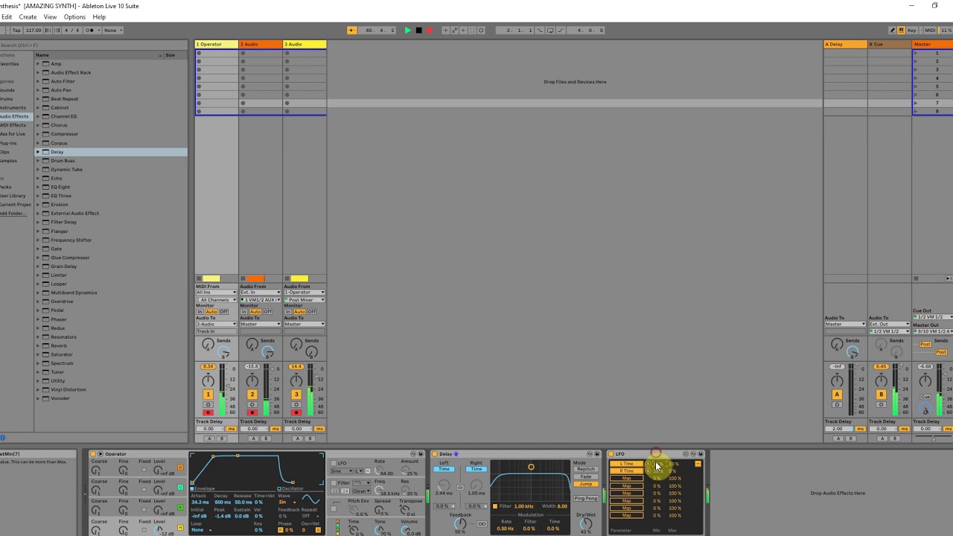Click the red Arrangement Record button

tap(430, 31)
